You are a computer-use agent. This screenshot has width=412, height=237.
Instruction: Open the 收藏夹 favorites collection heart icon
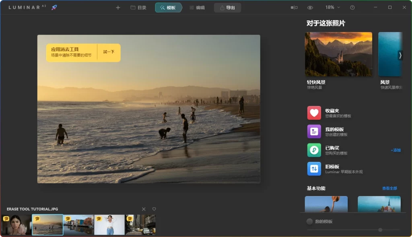pos(313,113)
